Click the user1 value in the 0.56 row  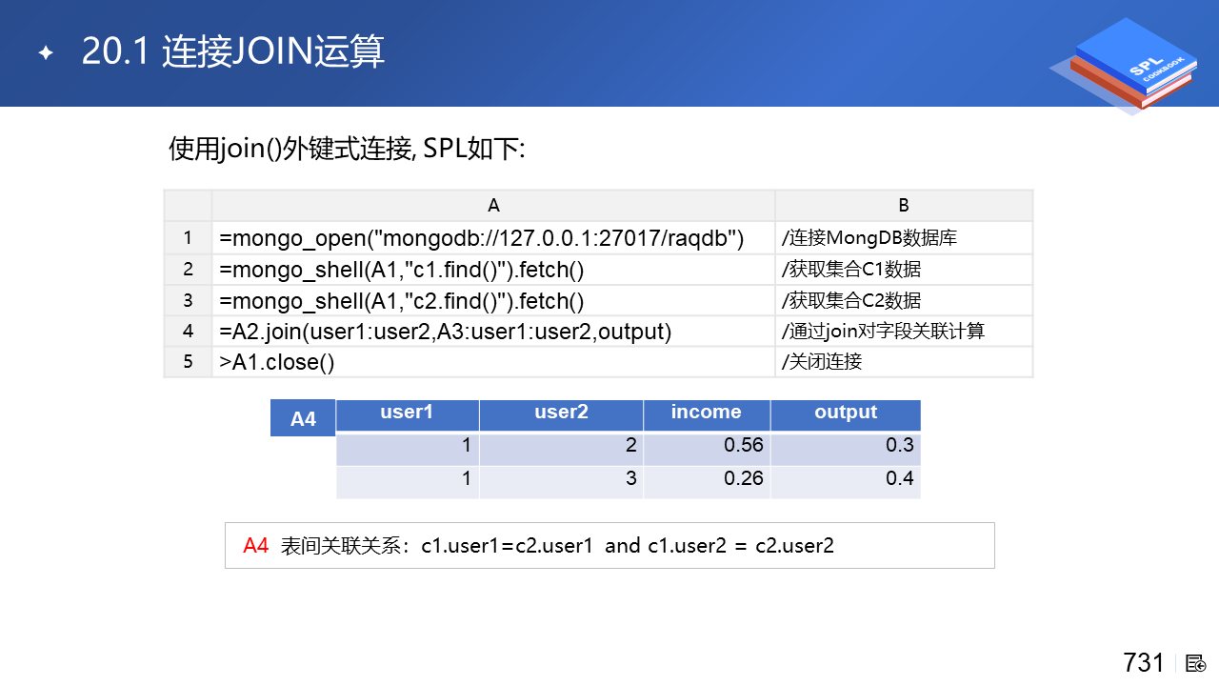click(407, 448)
